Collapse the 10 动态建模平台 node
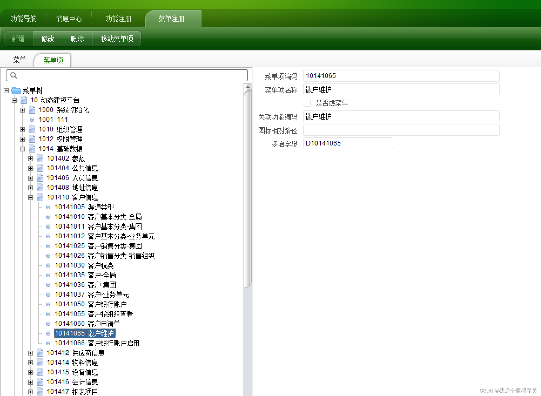The height and width of the screenshot is (396, 541). click(x=14, y=100)
